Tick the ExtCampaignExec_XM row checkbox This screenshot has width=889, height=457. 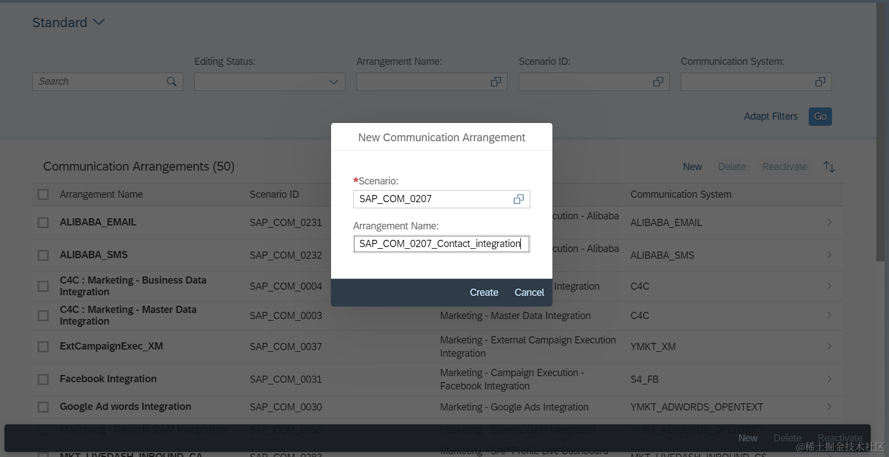[43, 347]
